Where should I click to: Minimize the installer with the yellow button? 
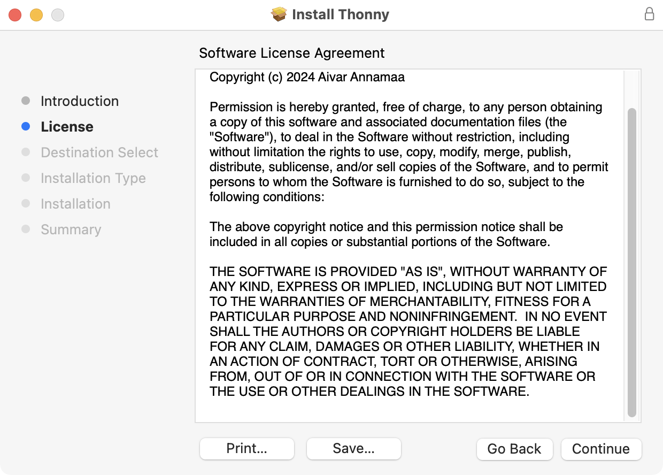point(36,15)
